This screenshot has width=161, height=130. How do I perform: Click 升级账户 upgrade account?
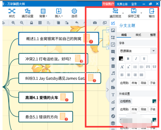[x=108, y=4]
